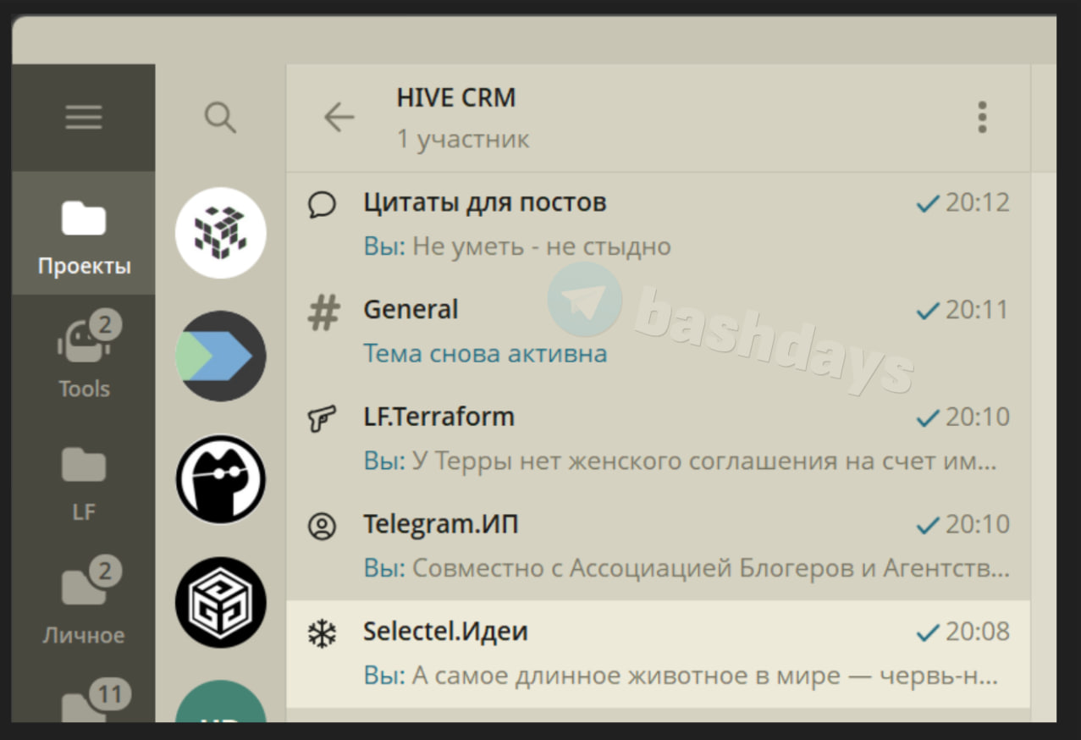Open chat with cube pattern avatar
1081x740 pixels.
tap(221, 233)
